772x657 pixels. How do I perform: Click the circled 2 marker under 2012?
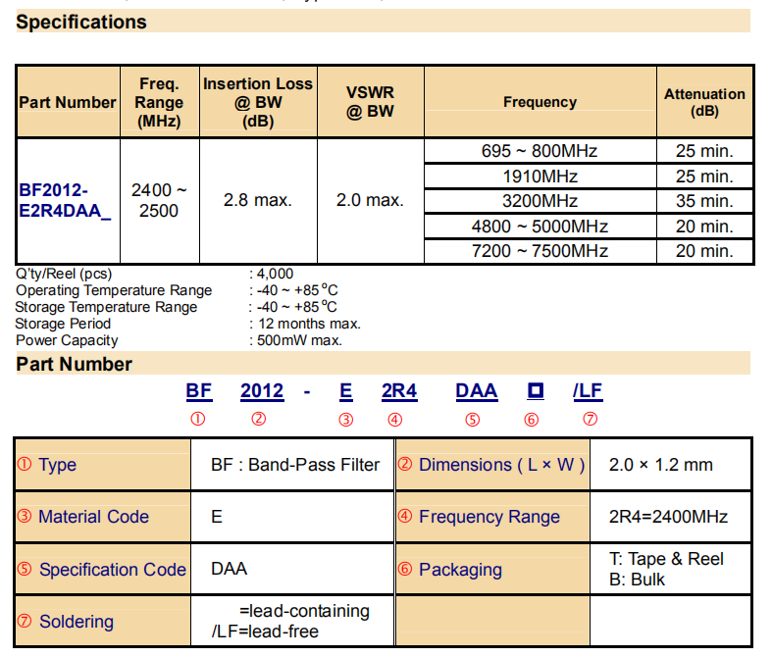[259, 419]
